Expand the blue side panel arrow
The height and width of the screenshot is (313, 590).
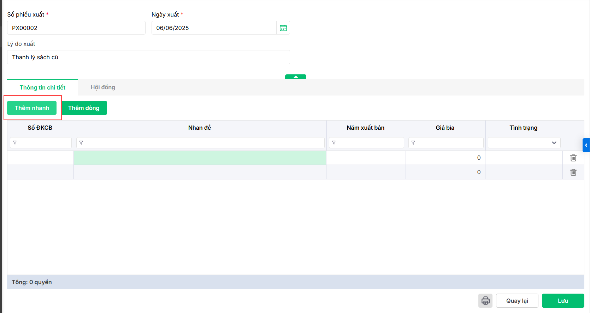click(x=586, y=145)
